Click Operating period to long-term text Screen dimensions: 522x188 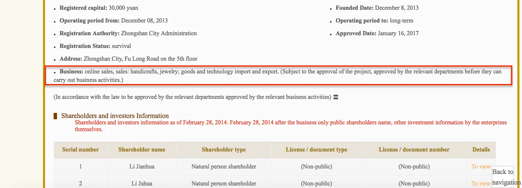click(374, 21)
